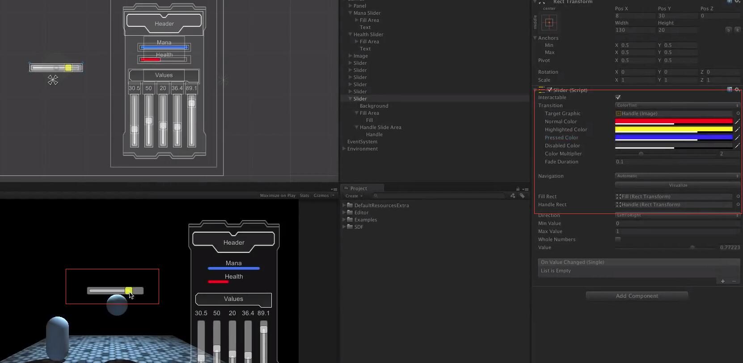Open the Slider (Script) help reference icon
The width and height of the screenshot is (743, 363).
point(730,90)
